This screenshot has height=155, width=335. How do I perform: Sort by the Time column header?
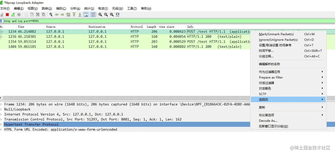(31, 27)
